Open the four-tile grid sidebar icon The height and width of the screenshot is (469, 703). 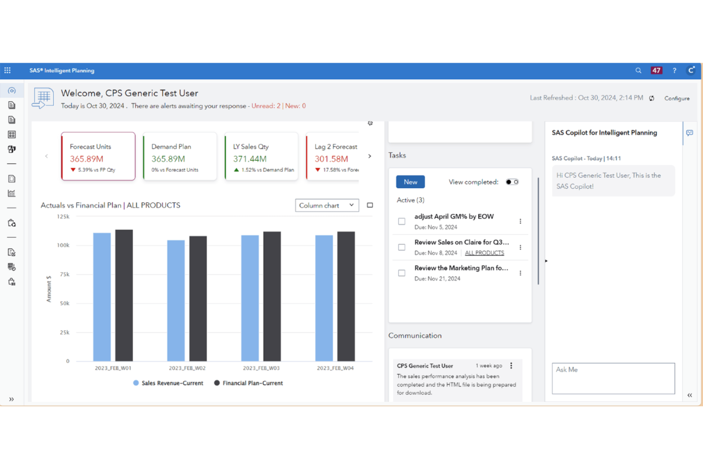point(12,134)
